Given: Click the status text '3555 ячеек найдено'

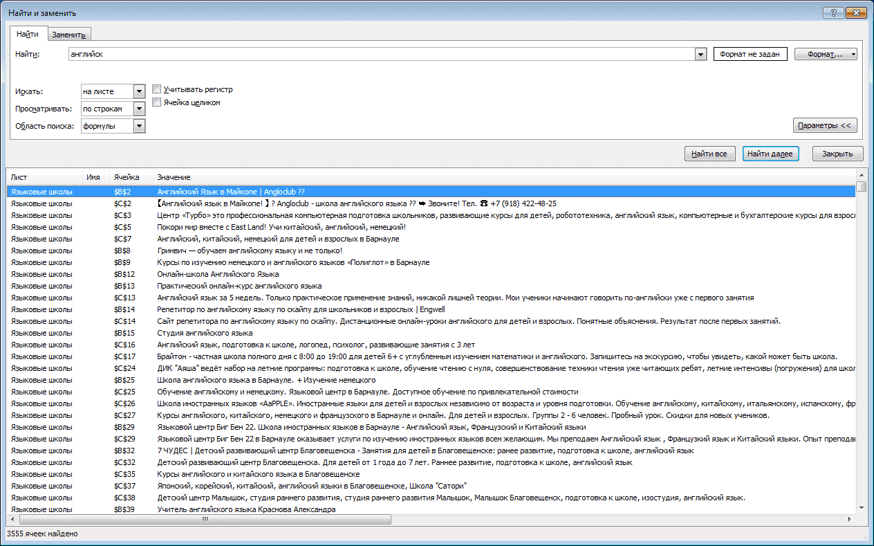Looking at the screenshot, I should coord(42,534).
